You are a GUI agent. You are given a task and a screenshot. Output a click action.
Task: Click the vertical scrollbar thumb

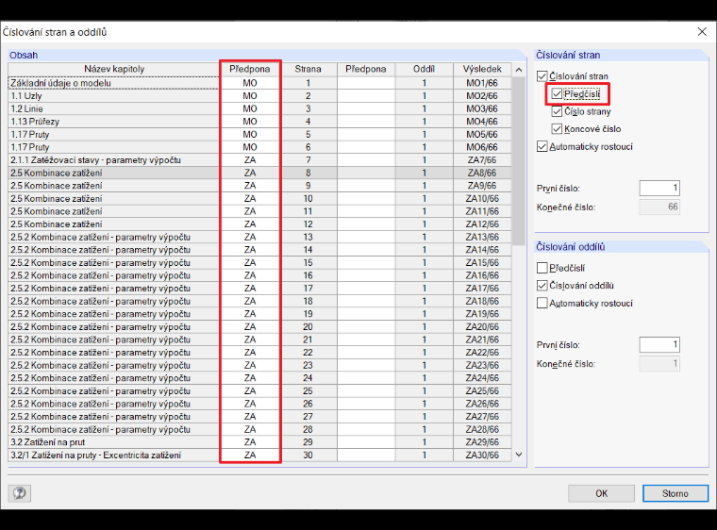pos(519,161)
